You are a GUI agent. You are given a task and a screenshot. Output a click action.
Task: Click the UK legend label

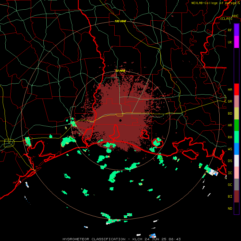tap(230, 42)
